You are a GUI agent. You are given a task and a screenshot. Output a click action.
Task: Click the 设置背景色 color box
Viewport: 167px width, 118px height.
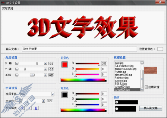click(160, 49)
